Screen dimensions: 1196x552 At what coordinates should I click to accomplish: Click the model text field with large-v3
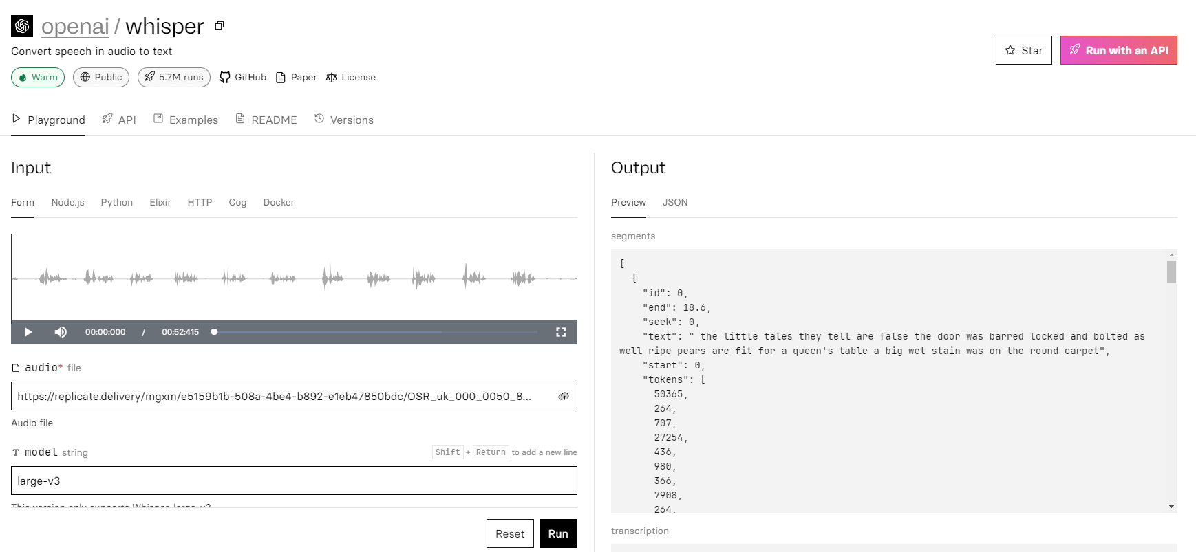point(294,481)
